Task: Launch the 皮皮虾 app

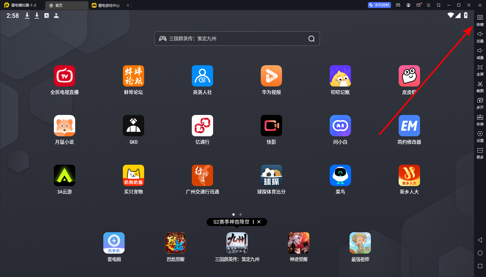Action: point(409,76)
